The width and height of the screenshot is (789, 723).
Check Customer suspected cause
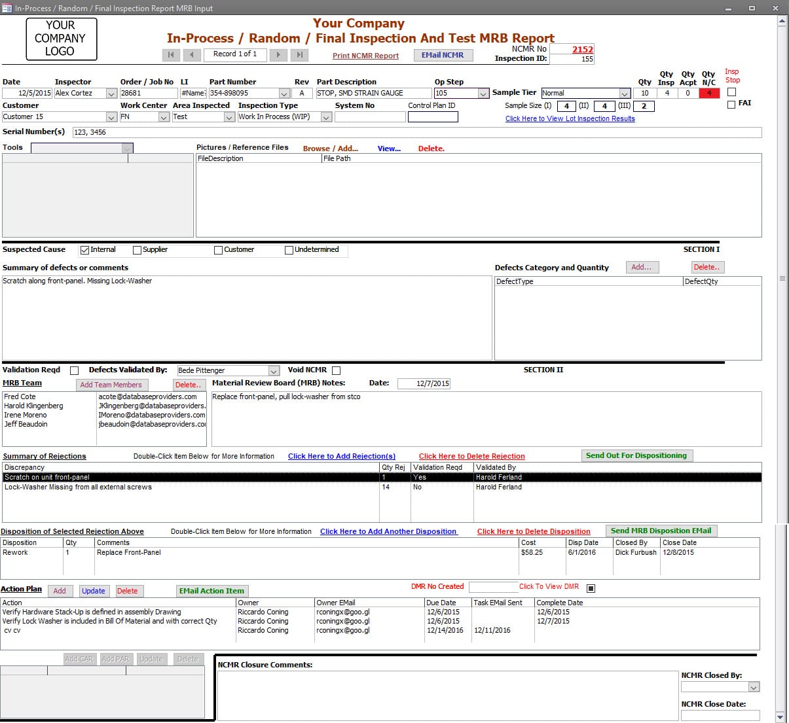click(218, 250)
